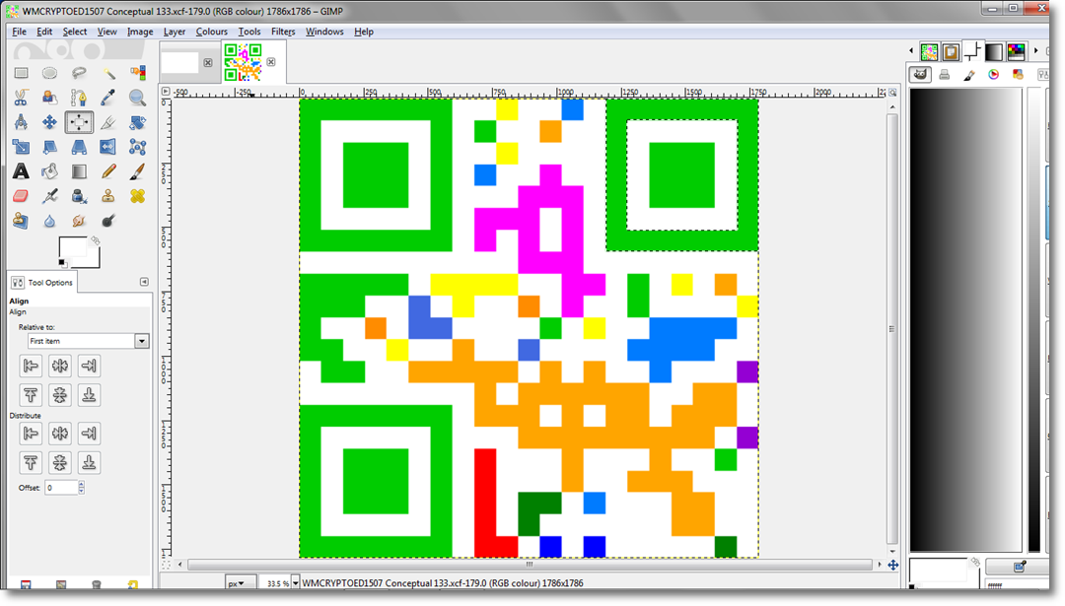Select the Bucket Fill tool
Screen dimensions: 1065x606
pos(49,171)
